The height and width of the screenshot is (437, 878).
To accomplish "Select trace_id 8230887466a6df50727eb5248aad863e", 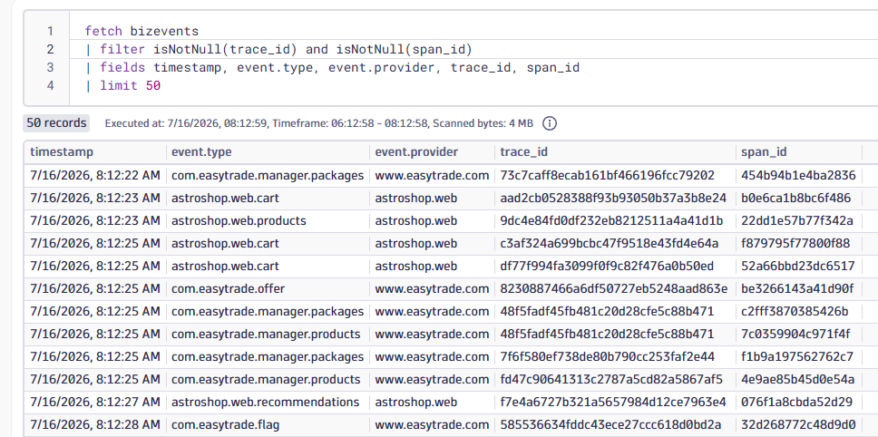I will click(614, 289).
